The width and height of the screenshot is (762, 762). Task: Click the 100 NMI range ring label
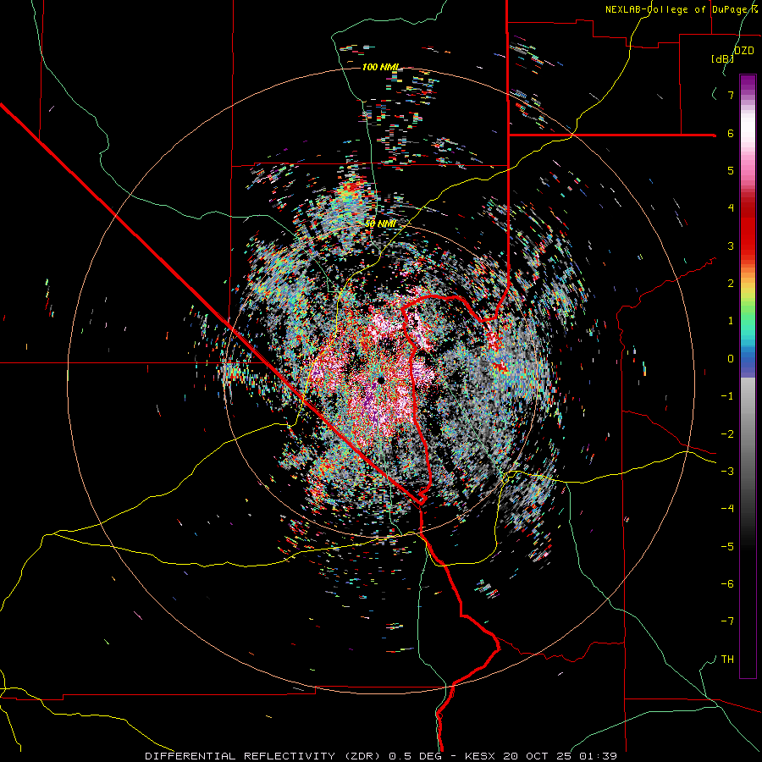click(380, 67)
